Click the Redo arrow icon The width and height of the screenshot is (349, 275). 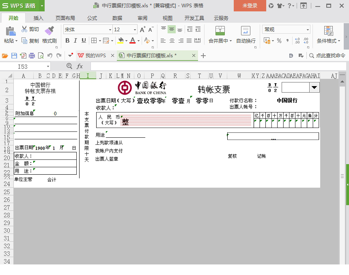click(59, 56)
